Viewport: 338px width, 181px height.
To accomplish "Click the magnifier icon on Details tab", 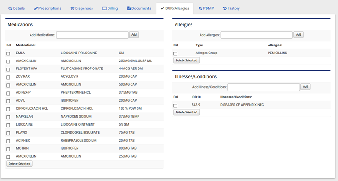I will pos(10,8).
